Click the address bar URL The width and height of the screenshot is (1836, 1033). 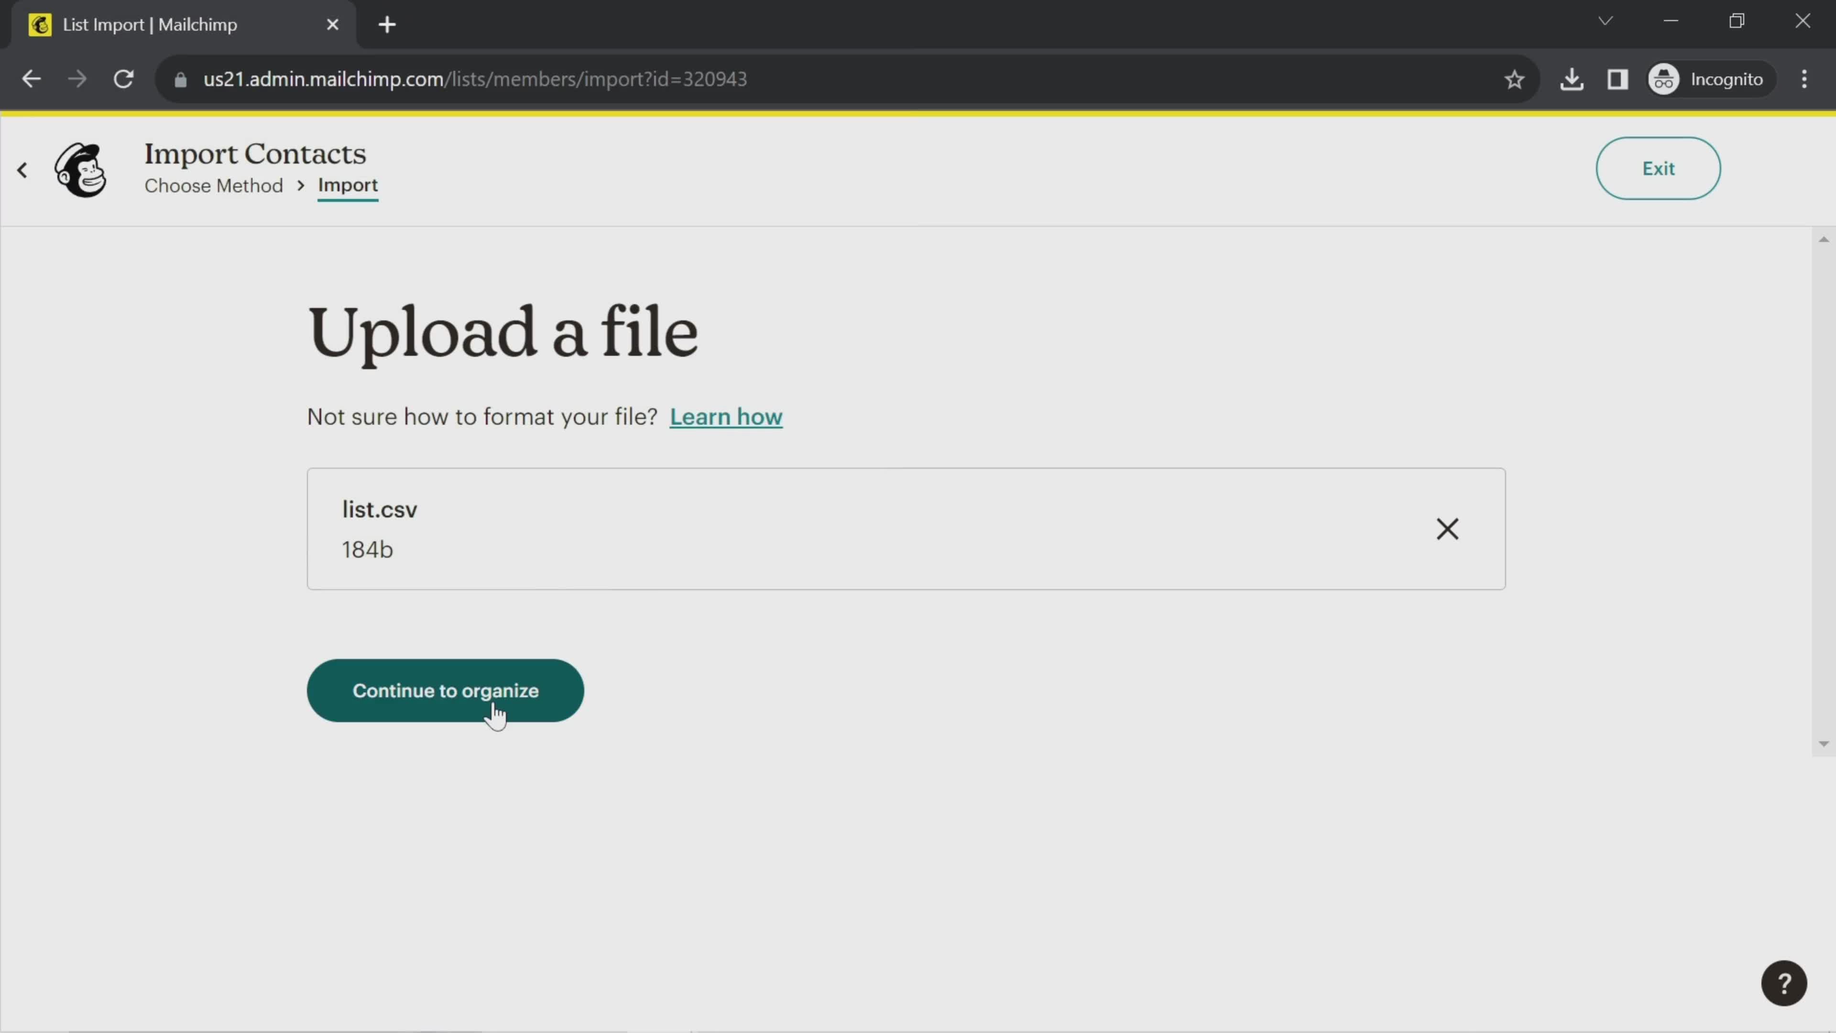tap(475, 79)
